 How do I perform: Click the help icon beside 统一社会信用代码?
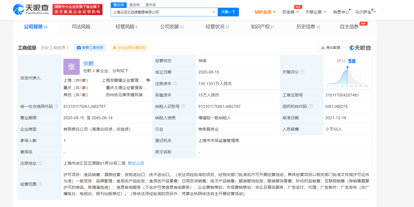point(56,107)
